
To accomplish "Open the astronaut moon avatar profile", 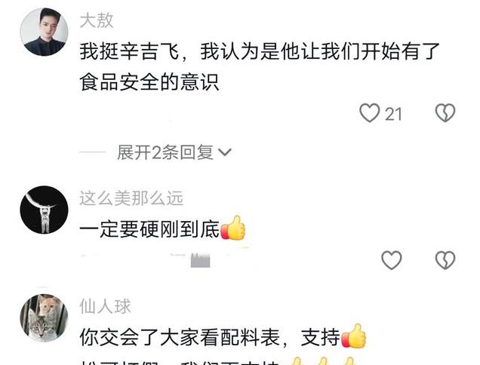I will click(x=44, y=210).
